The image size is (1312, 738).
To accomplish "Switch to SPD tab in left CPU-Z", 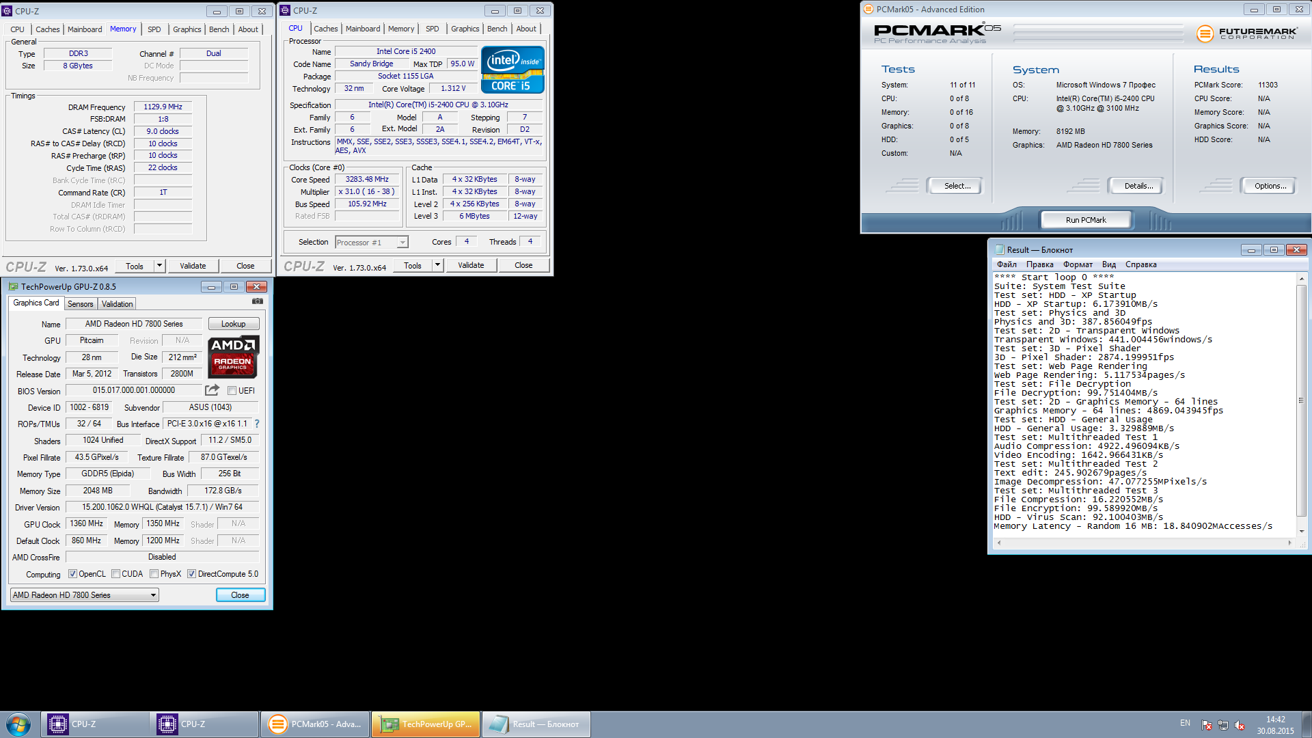I will click(154, 29).
